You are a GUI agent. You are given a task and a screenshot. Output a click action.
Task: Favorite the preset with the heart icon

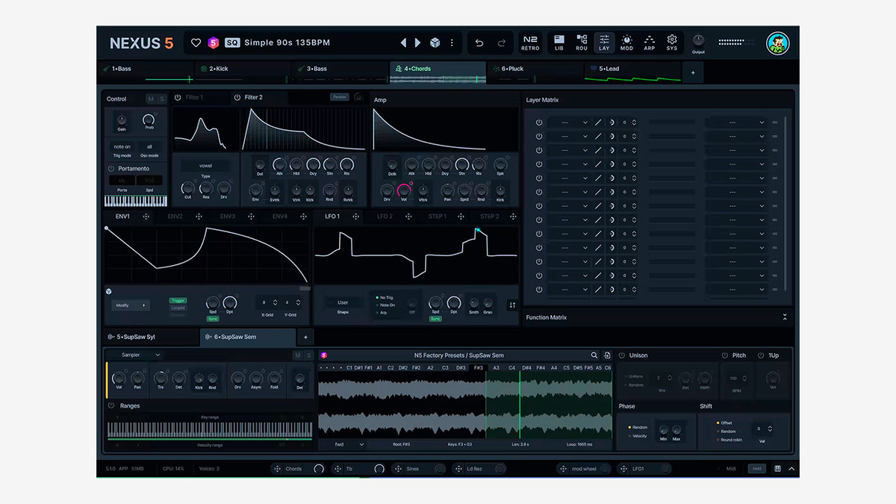pyautogui.click(x=196, y=43)
